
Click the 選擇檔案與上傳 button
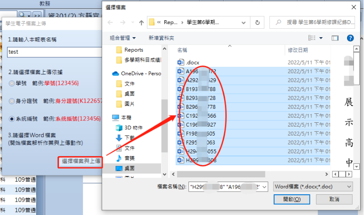pyautogui.click(x=81, y=161)
